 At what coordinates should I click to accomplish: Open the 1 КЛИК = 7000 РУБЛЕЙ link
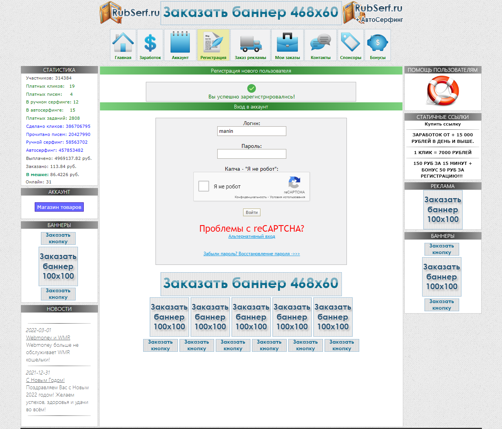coord(443,153)
